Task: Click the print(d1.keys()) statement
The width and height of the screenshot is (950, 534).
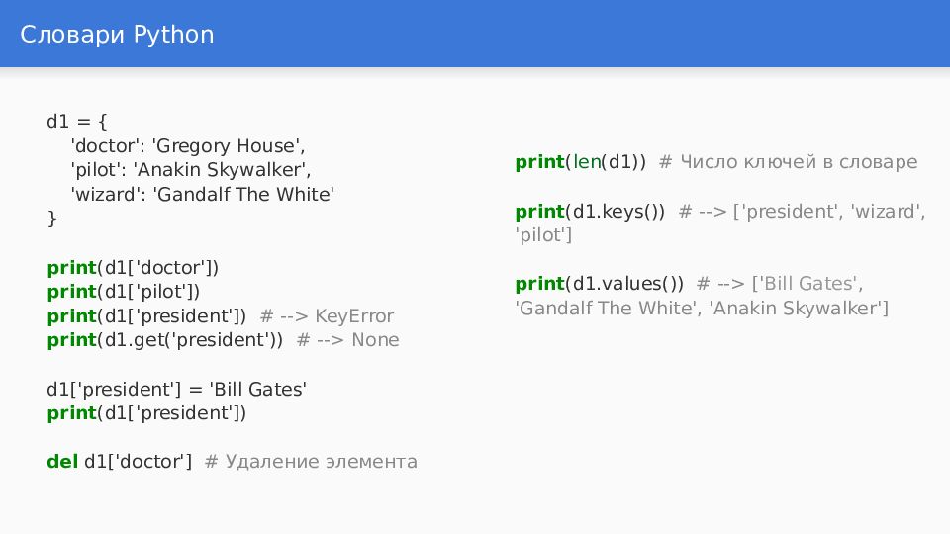Action: [x=590, y=212]
